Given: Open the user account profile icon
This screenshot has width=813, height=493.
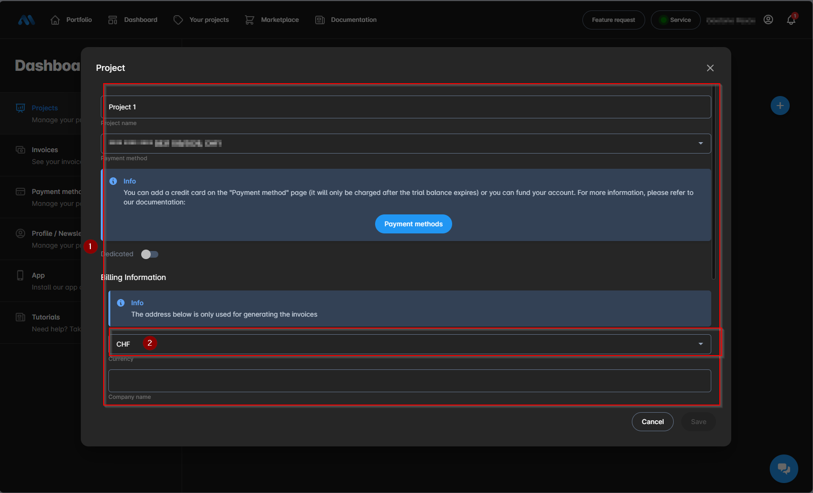Looking at the screenshot, I should pyautogui.click(x=768, y=19).
